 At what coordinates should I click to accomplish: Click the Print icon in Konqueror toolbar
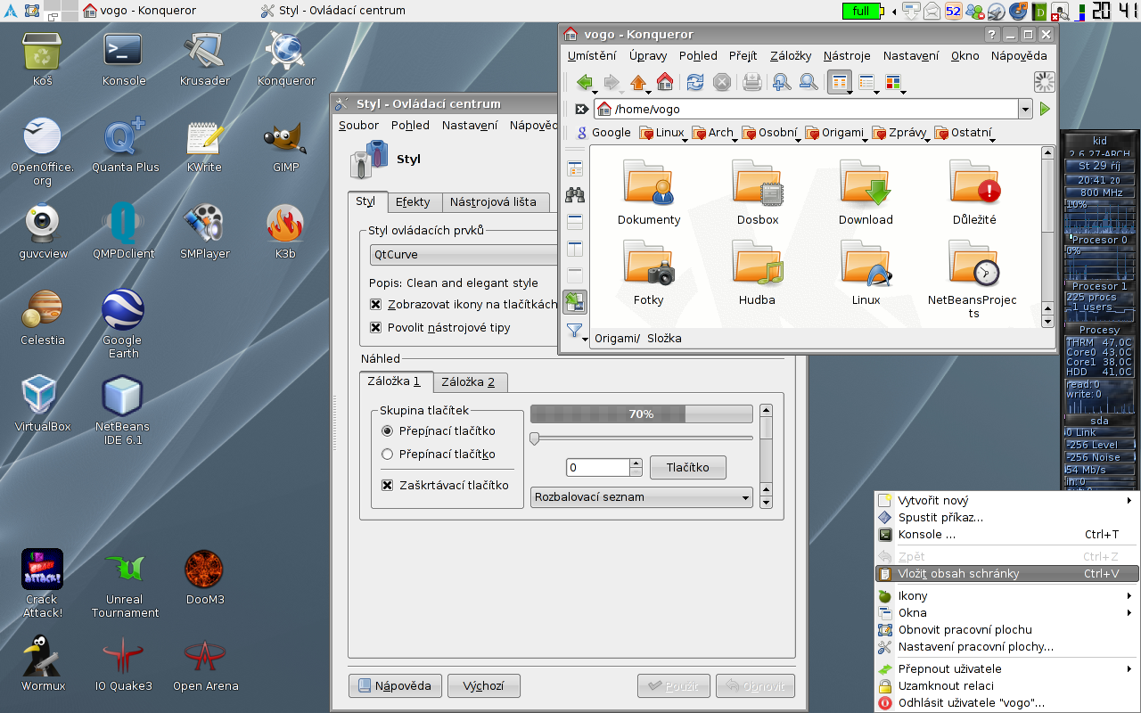point(751,83)
